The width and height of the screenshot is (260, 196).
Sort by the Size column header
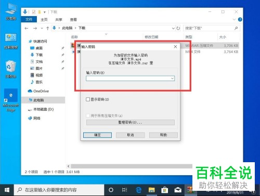(x=223, y=37)
